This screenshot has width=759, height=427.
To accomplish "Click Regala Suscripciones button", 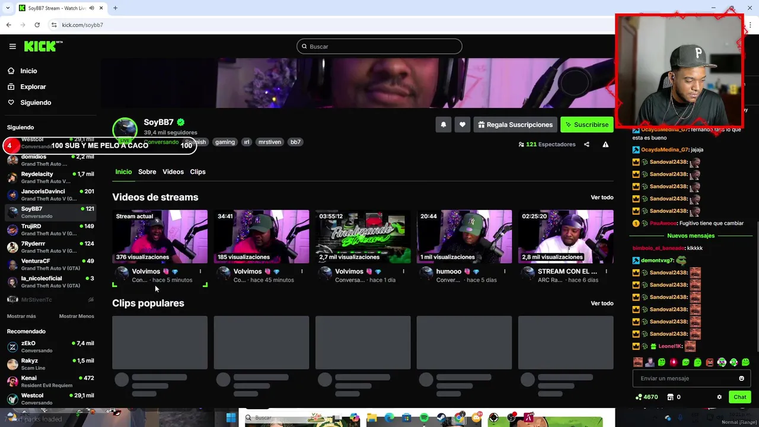I will click(515, 125).
